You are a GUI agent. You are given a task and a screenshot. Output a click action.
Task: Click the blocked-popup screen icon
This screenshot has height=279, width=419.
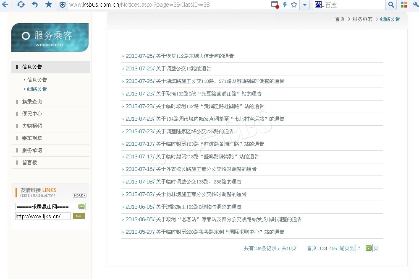275,5
